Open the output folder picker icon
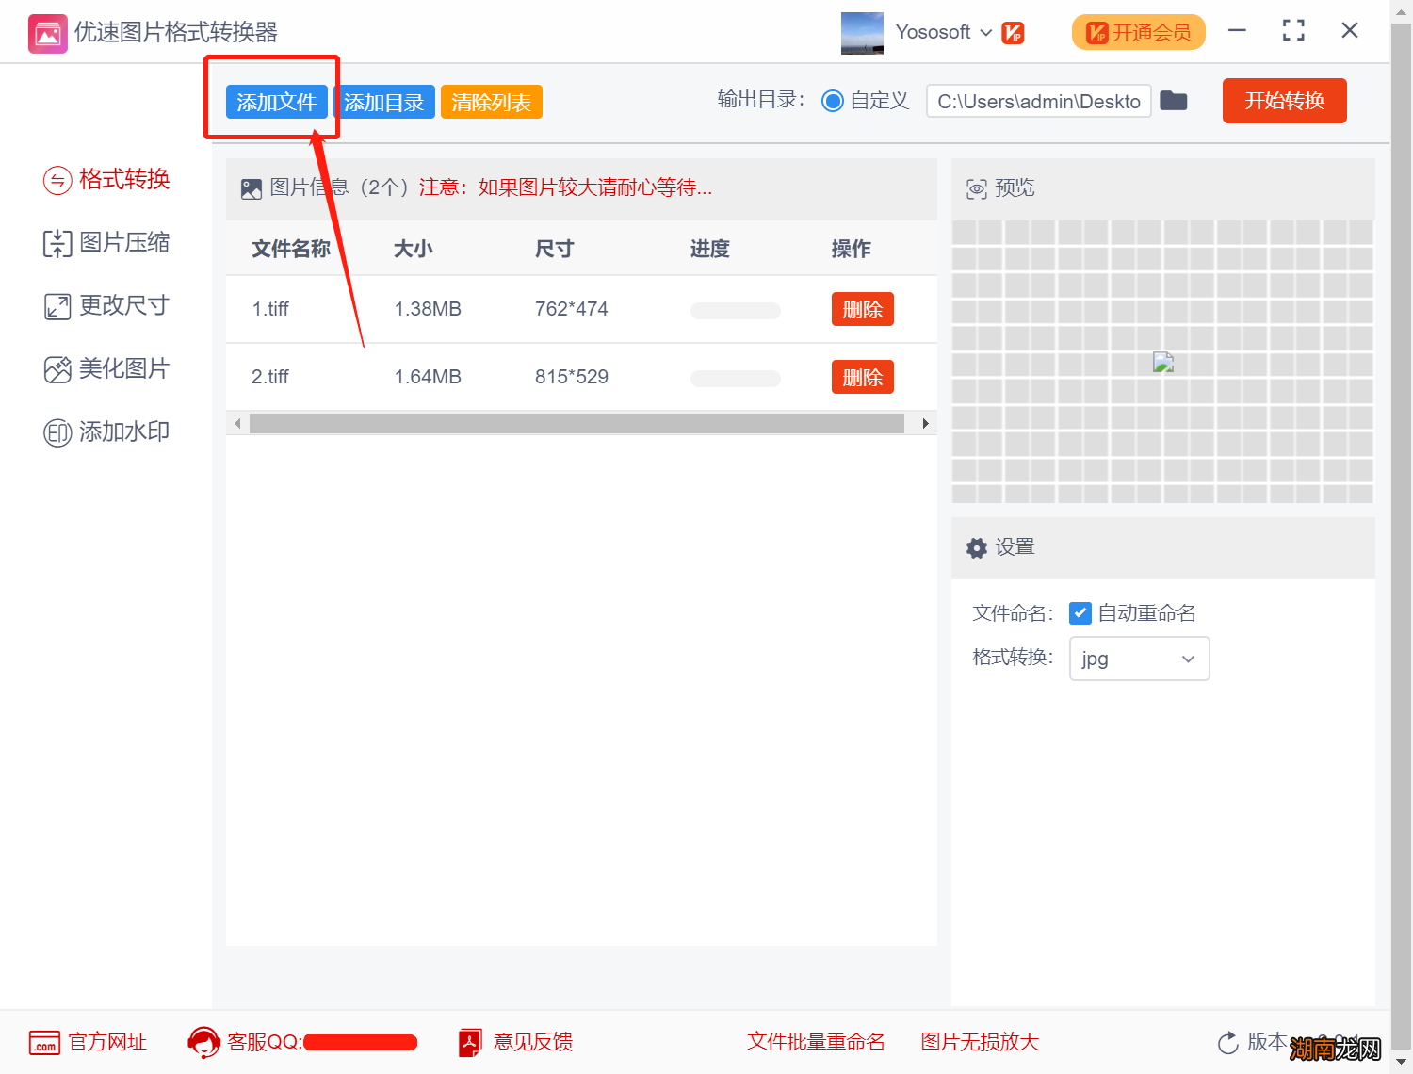This screenshot has height=1074, width=1413. point(1174,101)
